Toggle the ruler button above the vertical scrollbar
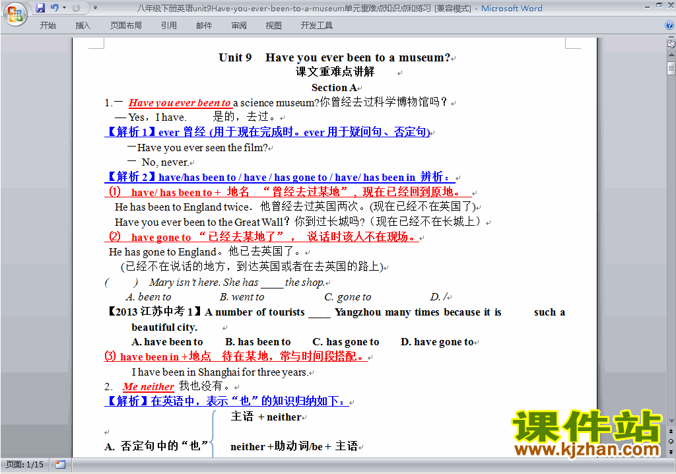This screenshot has height=474, width=676. pos(671,44)
